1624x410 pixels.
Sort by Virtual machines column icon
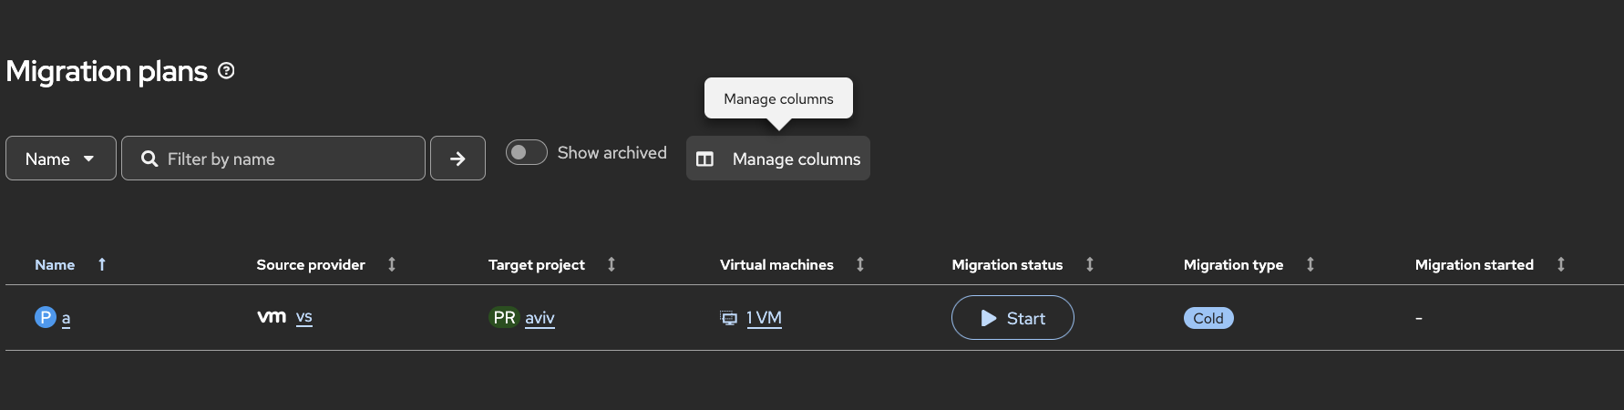coord(860,264)
